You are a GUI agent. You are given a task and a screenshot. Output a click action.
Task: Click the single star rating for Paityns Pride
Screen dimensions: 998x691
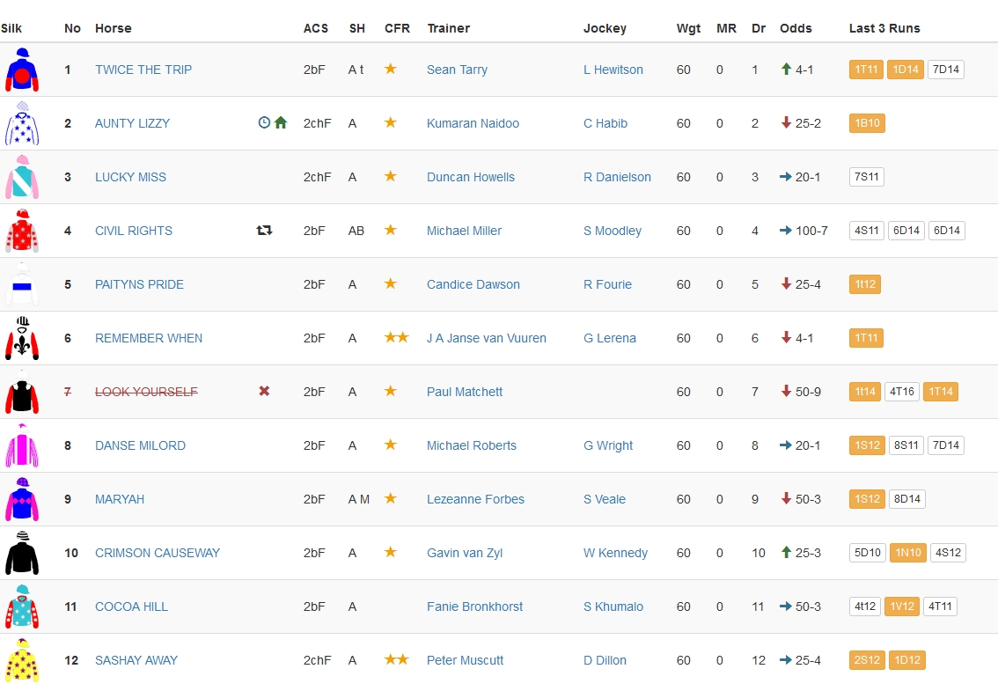click(x=391, y=283)
